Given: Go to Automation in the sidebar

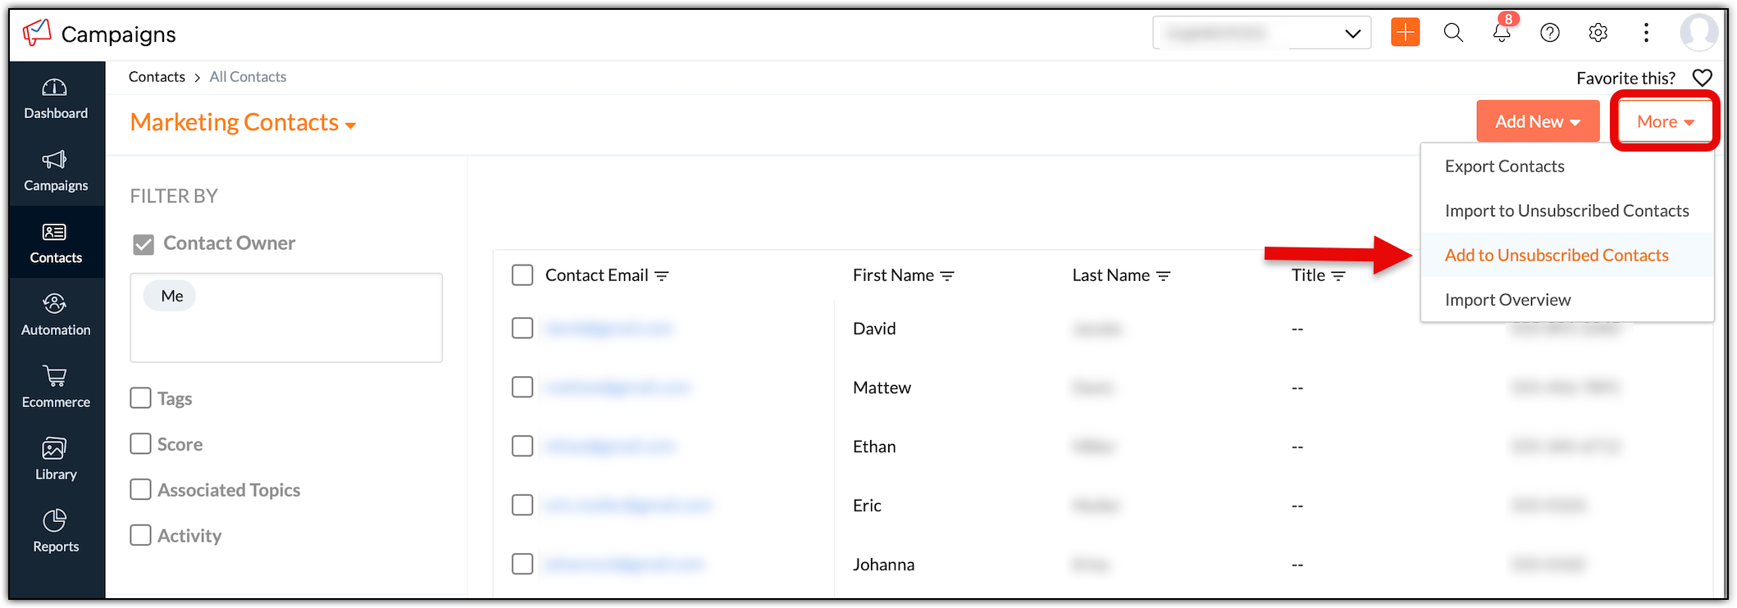Looking at the screenshot, I should (x=56, y=315).
